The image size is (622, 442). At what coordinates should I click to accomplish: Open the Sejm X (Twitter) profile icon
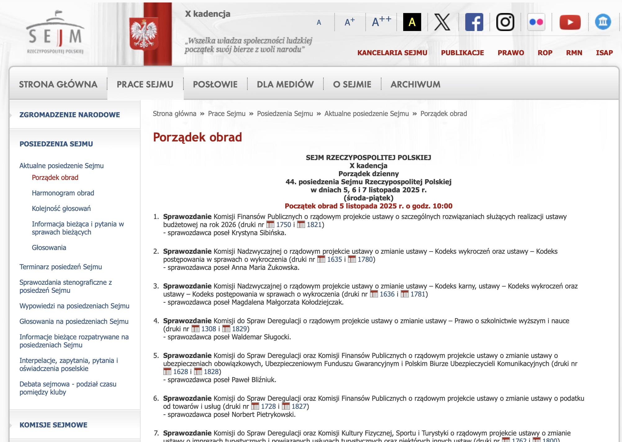tap(442, 22)
